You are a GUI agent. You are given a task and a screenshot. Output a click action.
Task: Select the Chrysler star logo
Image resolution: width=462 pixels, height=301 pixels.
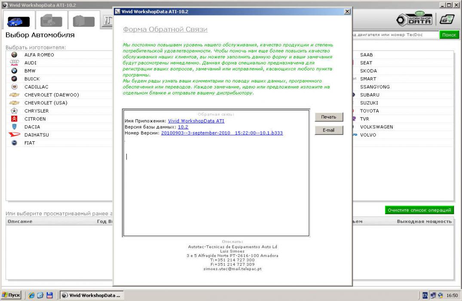[x=14, y=111]
